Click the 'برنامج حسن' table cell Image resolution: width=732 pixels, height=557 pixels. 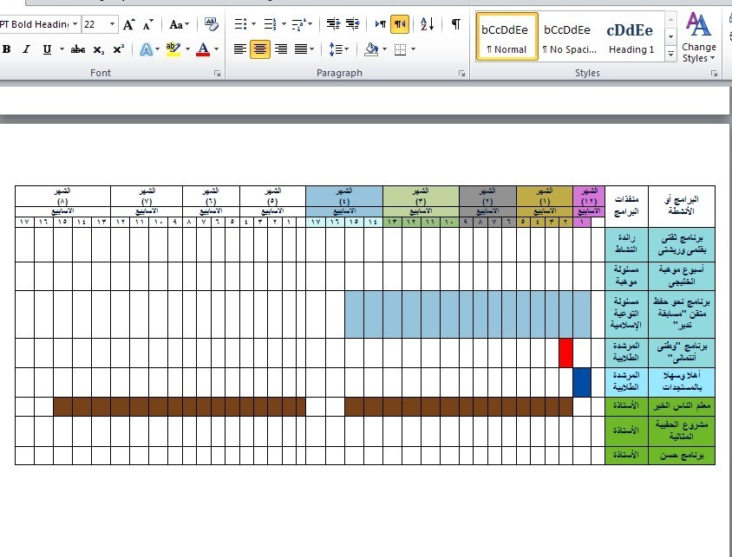[682, 456]
